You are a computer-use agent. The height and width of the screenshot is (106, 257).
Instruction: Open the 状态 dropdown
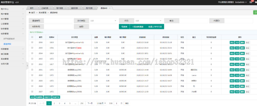tap(148, 21)
